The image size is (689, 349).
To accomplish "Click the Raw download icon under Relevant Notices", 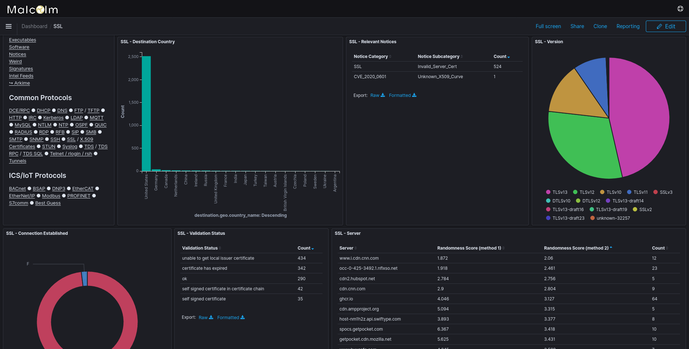I will pyautogui.click(x=383, y=95).
